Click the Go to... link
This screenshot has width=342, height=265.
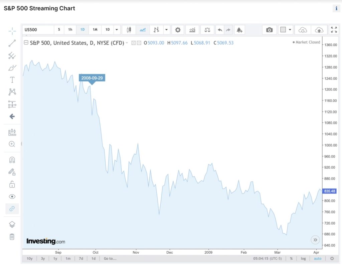click(x=110, y=258)
